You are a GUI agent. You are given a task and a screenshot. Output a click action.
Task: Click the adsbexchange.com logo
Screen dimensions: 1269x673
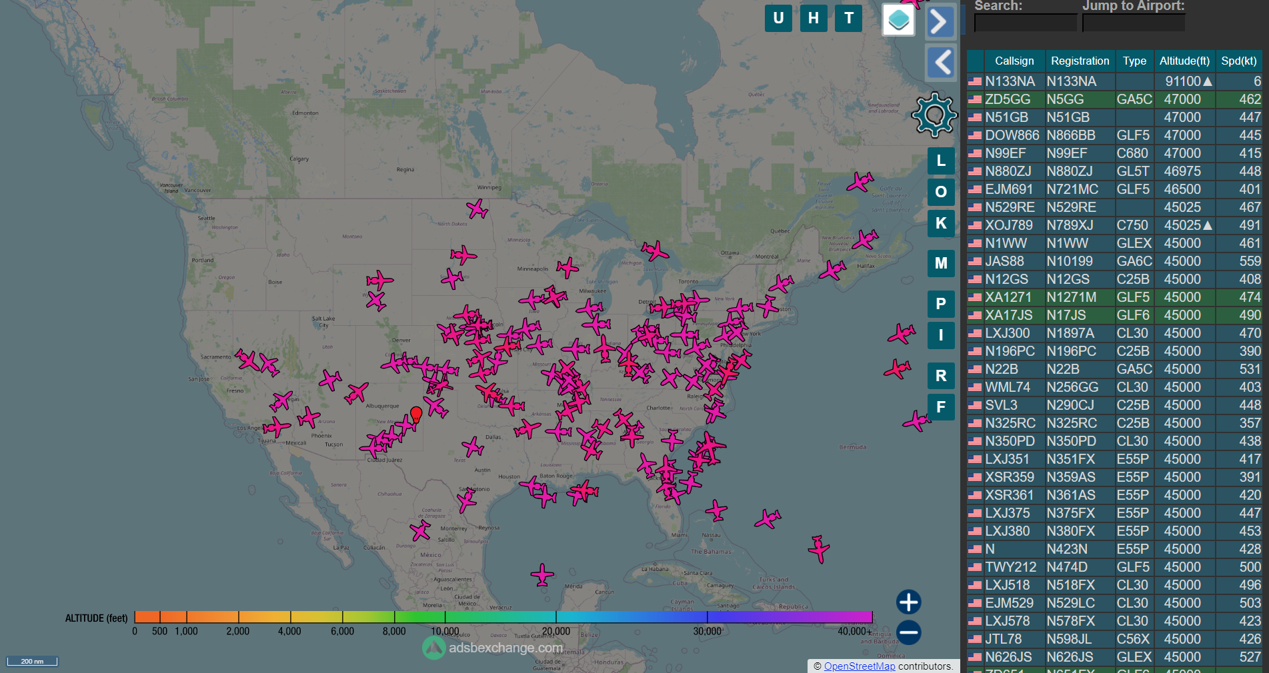[493, 647]
